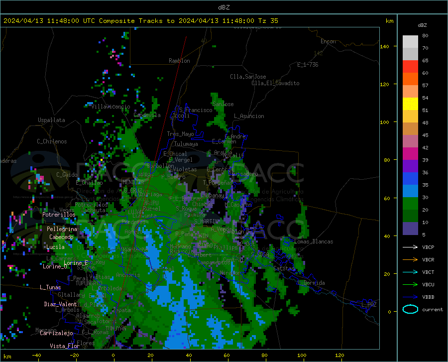Pick the dark orange 57–60 dBZ swatch
The height and width of the screenshot is (362, 448).
click(410, 79)
